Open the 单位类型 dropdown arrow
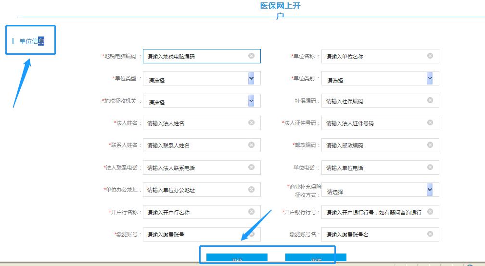 point(251,78)
